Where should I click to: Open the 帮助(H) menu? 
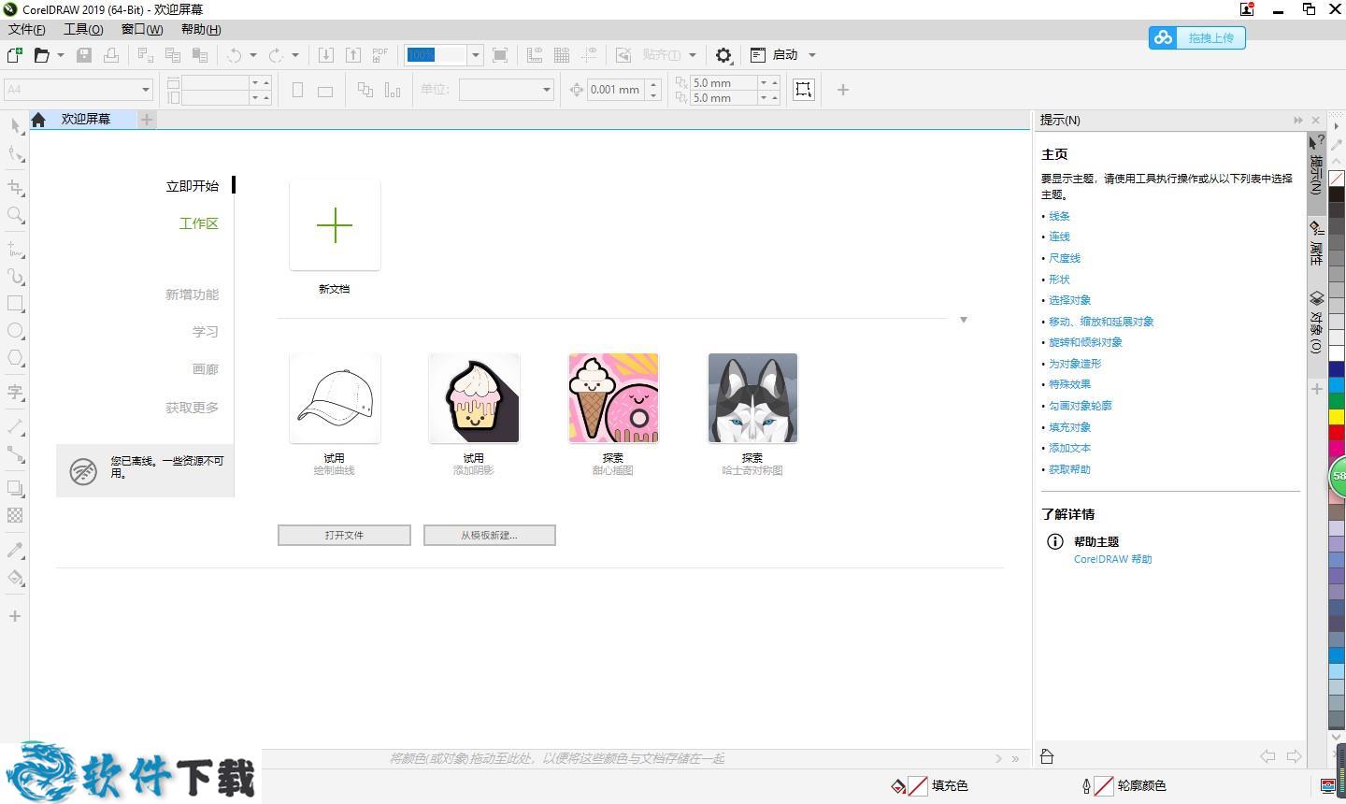pyautogui.click(x=201, y=29)
